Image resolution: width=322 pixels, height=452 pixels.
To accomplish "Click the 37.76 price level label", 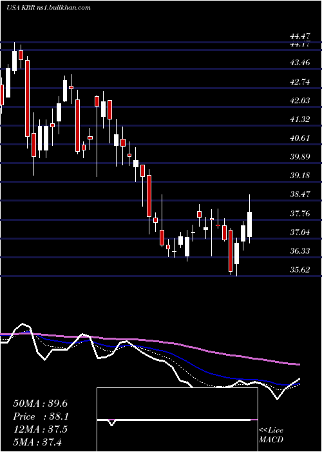I will tap(300, 213).
